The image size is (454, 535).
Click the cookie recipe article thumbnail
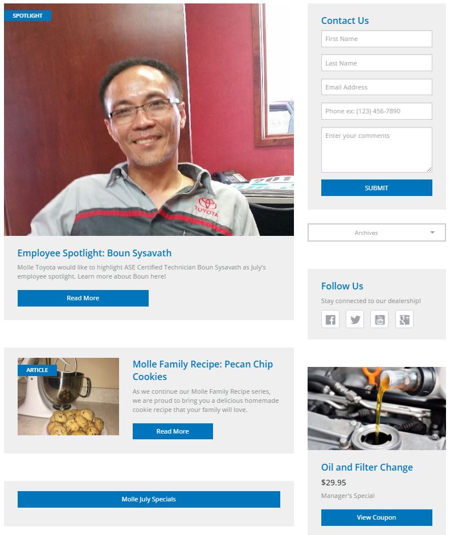pos(68,397)
